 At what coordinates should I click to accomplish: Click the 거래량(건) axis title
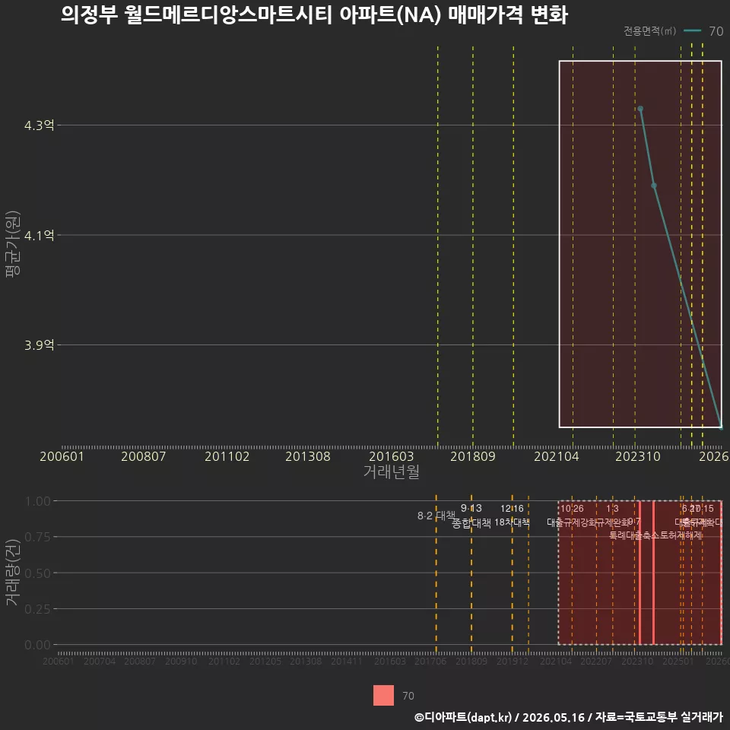tap(13, 573)
